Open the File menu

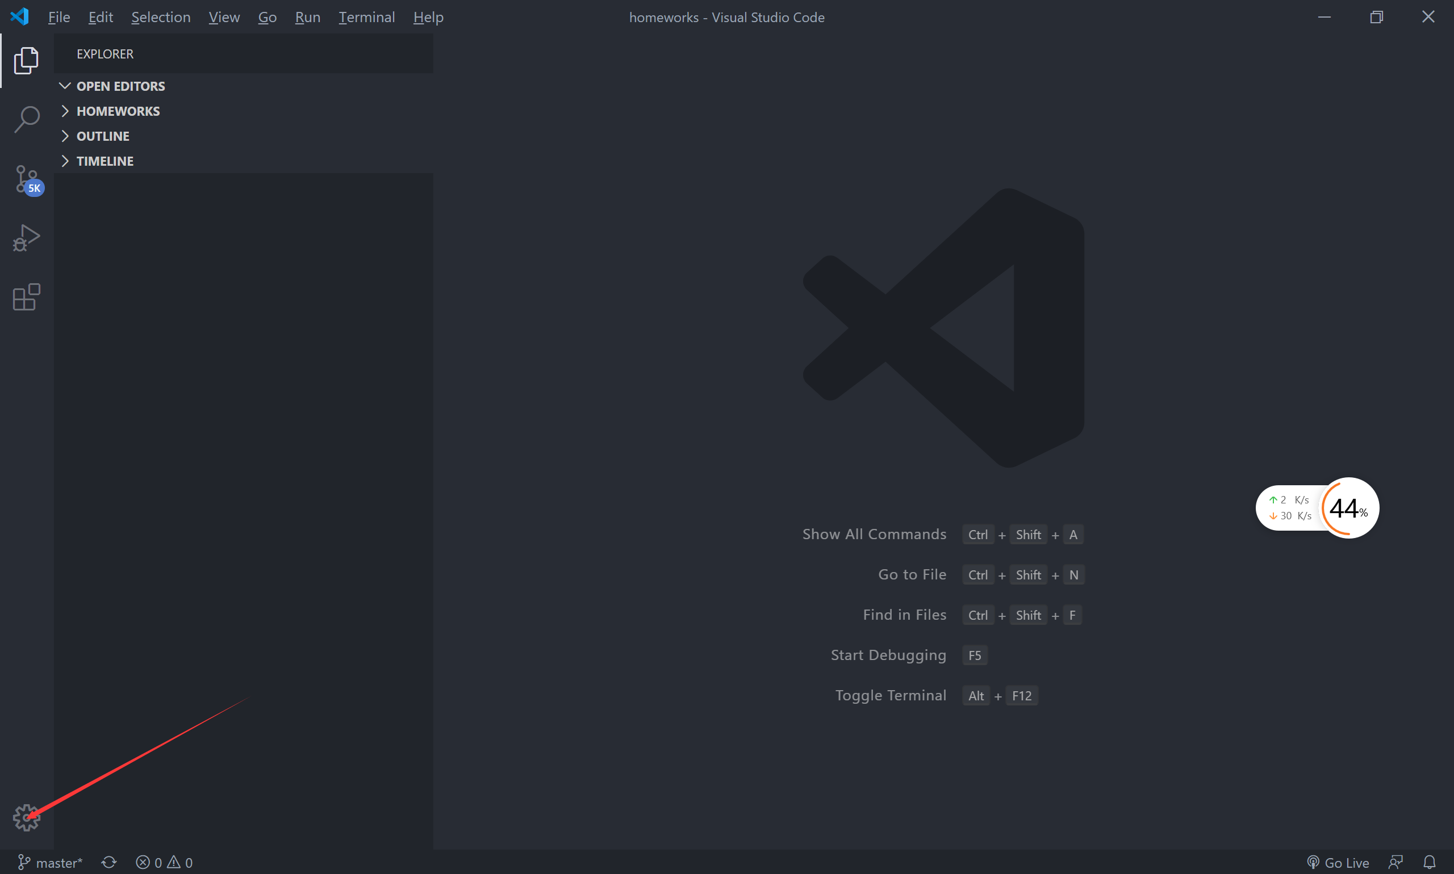tap(59, 17)
